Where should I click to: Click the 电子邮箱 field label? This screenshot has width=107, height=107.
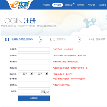coord(13,79)
